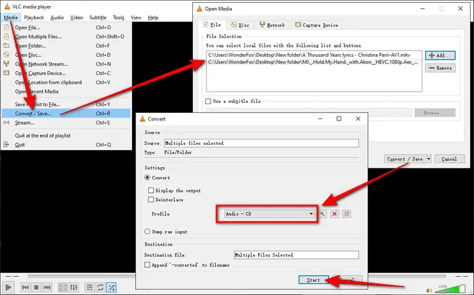This screenshot has height=295, width=474.
Task: Click the Open Folder icon
Action: pyautogui.click(x=6, y=45)
